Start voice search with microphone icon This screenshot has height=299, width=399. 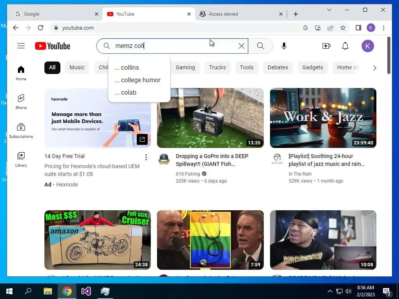coord(284,46)
